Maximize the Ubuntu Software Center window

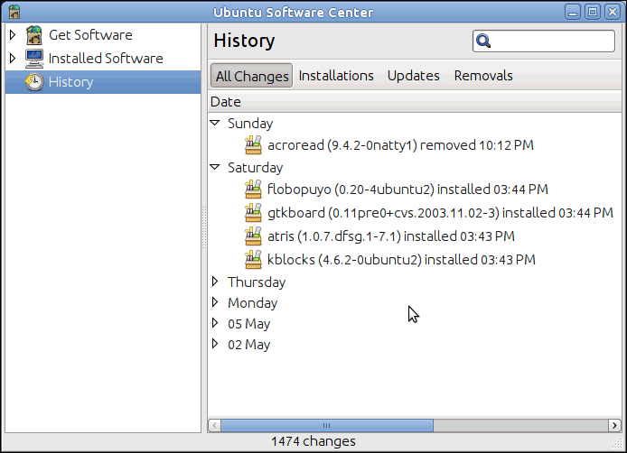tap(593, 12)
